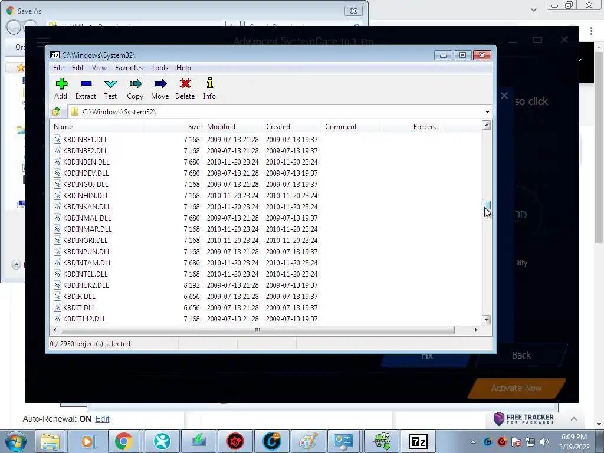The height and width of the screenshot is (453, 604).
Task: Click the horizontal scrollbar thumb in the file list
Action: (x=257, y=330)
